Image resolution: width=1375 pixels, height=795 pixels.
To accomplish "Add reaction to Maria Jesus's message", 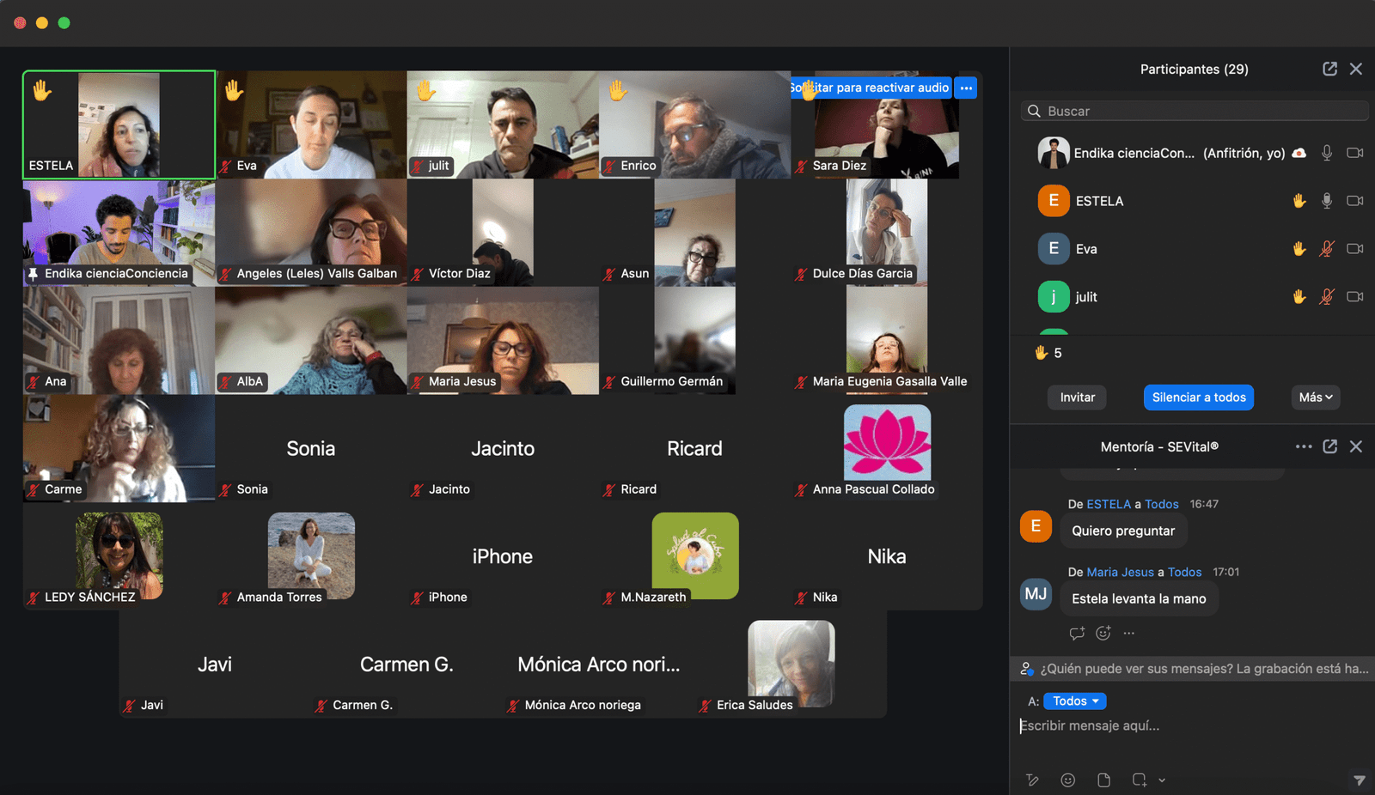I will click(1103, 633).
